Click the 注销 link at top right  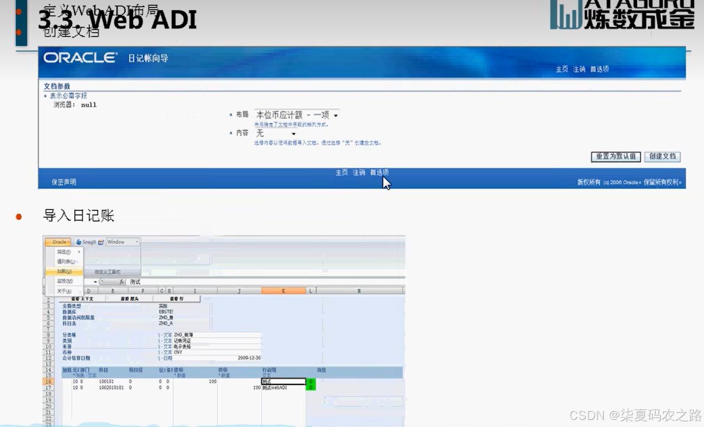pyautogui.click(x=579, y=70)
